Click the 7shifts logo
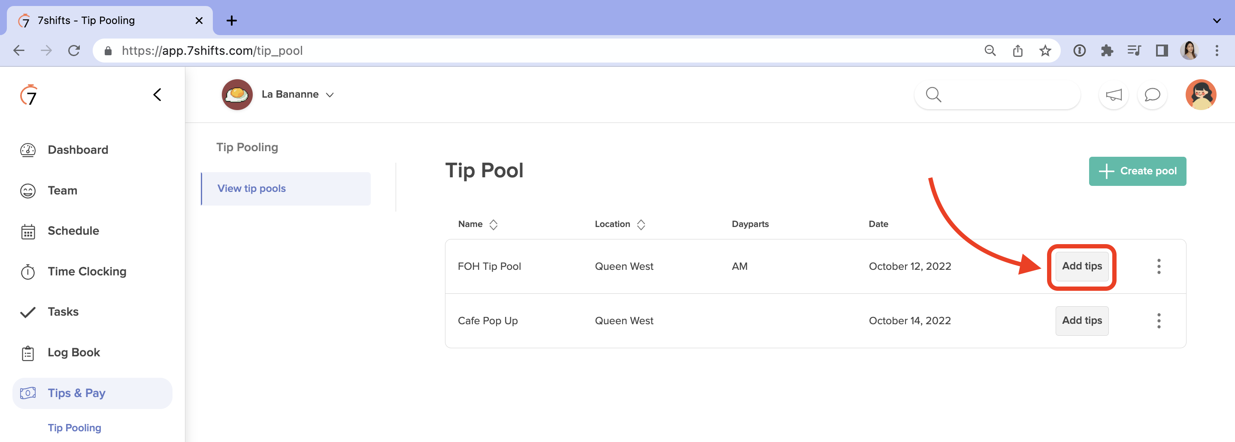Viewport: 1235px width, 442px height. 29,95
